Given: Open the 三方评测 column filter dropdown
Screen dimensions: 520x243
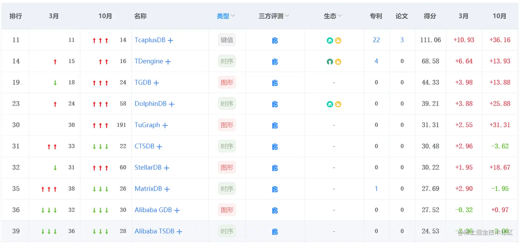Looking at the screenshot, I should click(287, 16).
